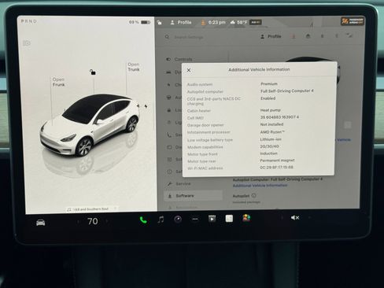The height and width of the screenshot is (288, 384).
Task: Focus the Search Settings field
Action: pos(189,37)
